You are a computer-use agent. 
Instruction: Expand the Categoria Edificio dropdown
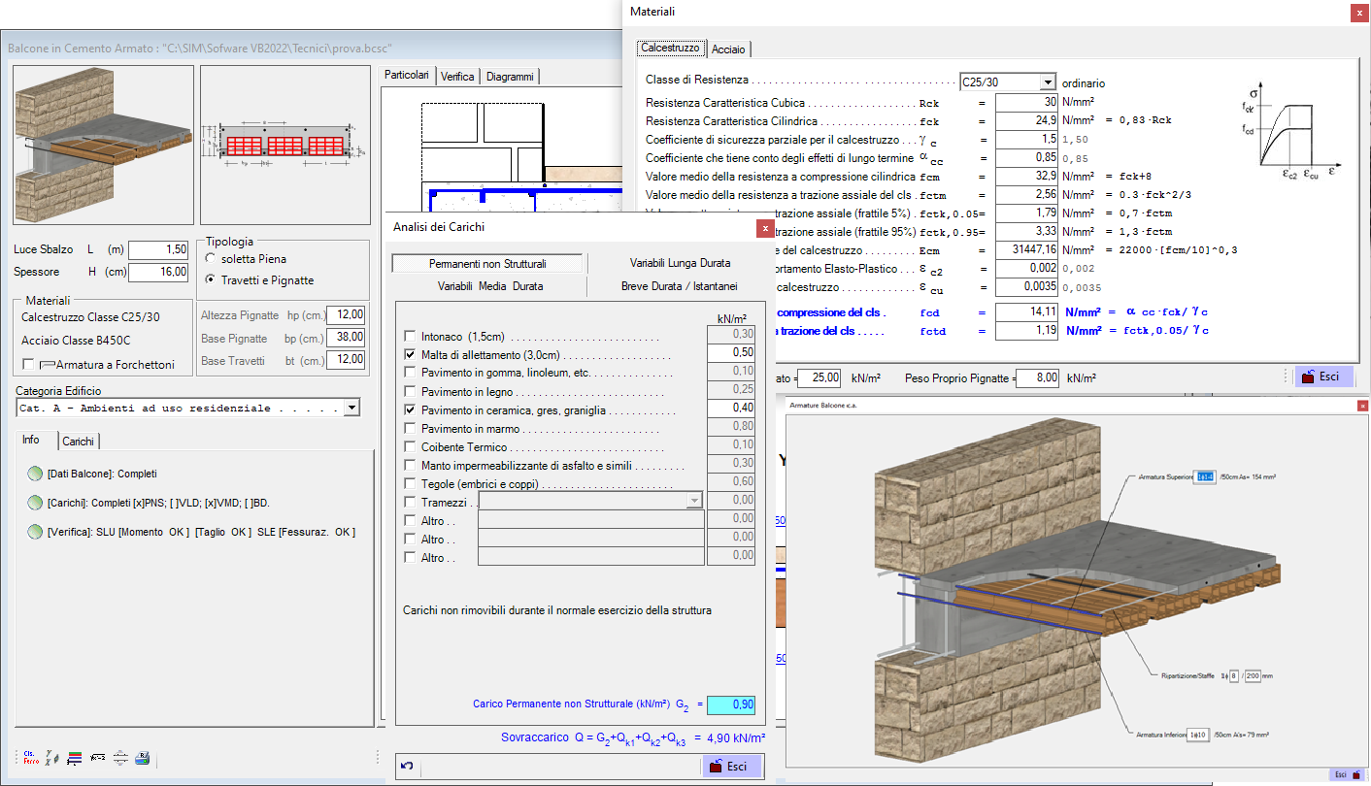[351, 408]
